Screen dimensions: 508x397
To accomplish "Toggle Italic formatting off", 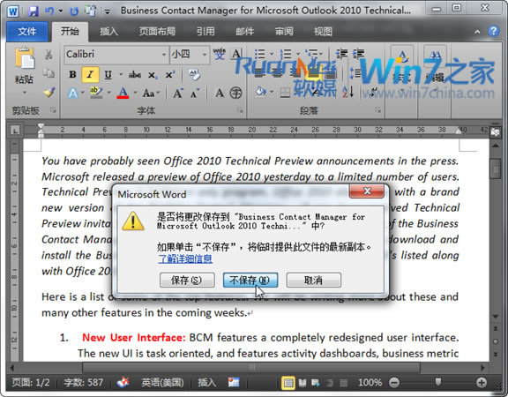I will (x=90, y=75).
